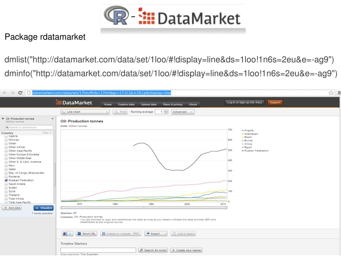The image size is (341, 256).
Task: Click the browser forward arrow
Action: tap(12, 93)
